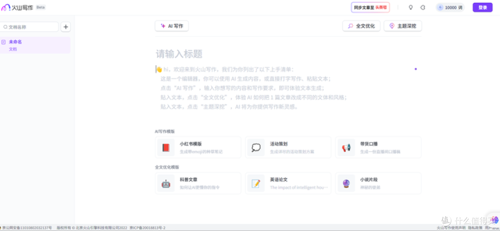The width and height of the screenshot is (500, 231).
Task: Click the speech bubble icon of 活动策划
Action: click(x=256, y=148)
